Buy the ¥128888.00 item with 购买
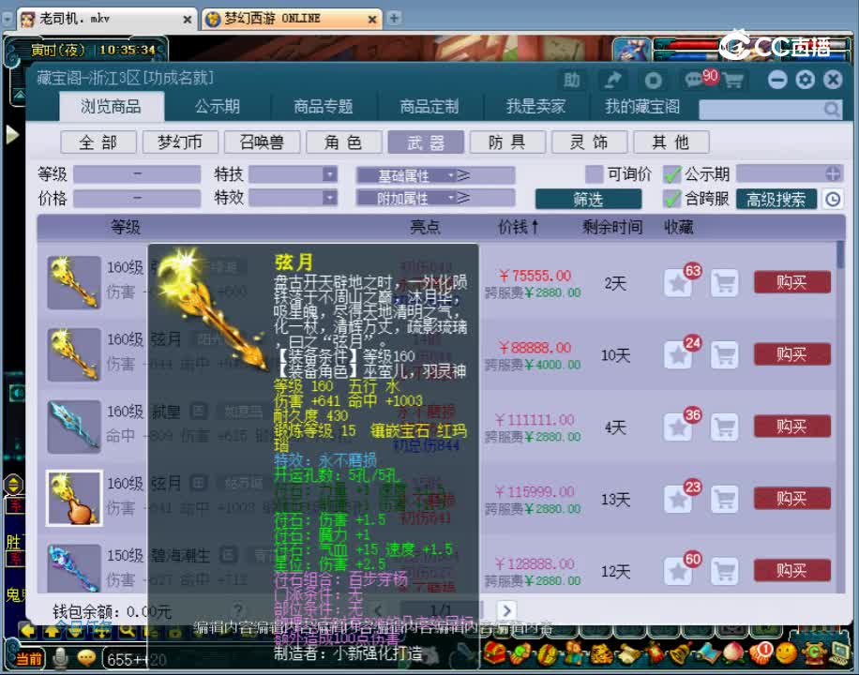This screenshot has height=675, width=859. [x=792, y=570]
